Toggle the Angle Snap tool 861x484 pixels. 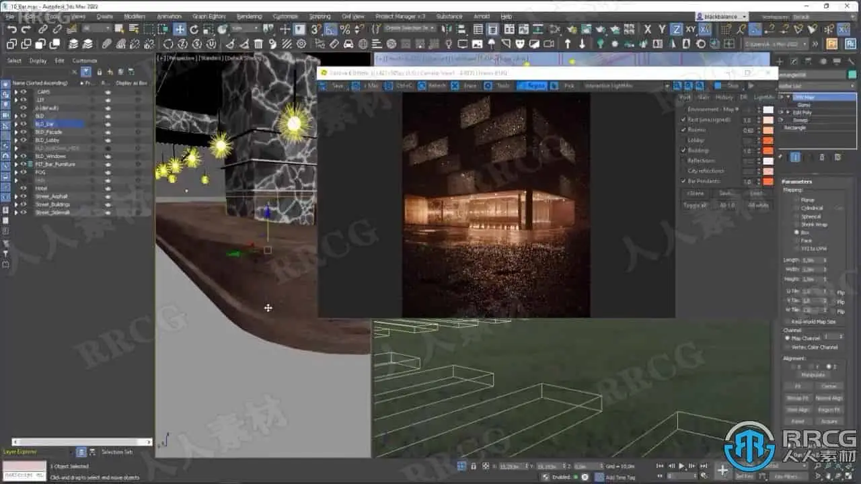pos(330,29)
